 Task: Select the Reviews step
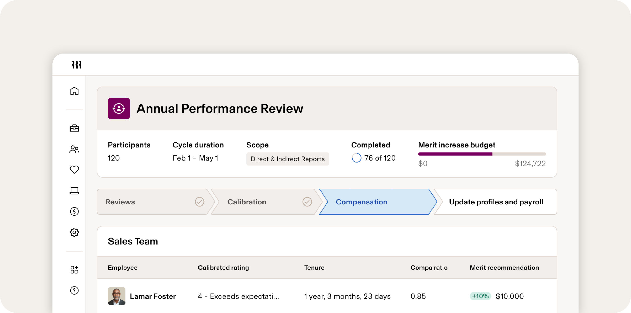[156, 202]
